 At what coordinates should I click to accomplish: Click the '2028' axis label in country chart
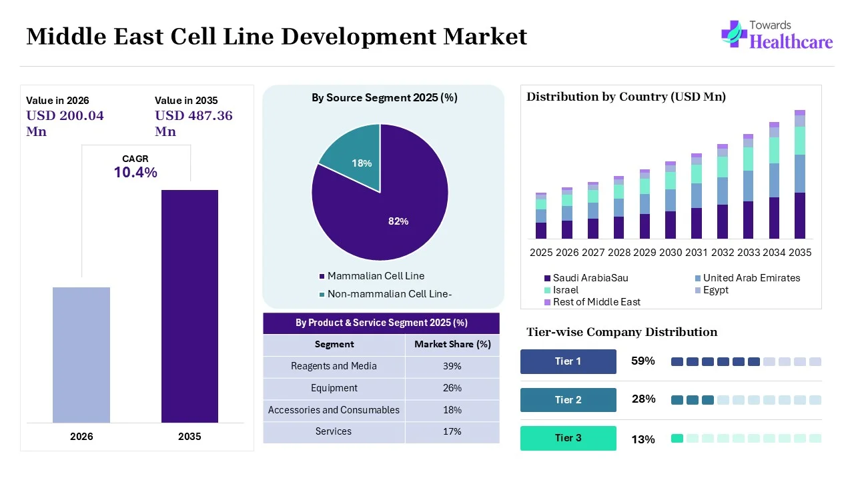tap(619, 253)
